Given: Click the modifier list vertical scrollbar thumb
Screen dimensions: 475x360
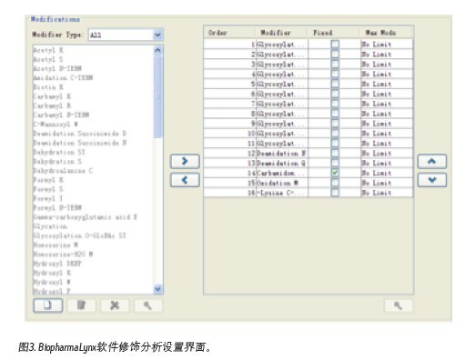Looking at the screenshot, I should 157,96.
